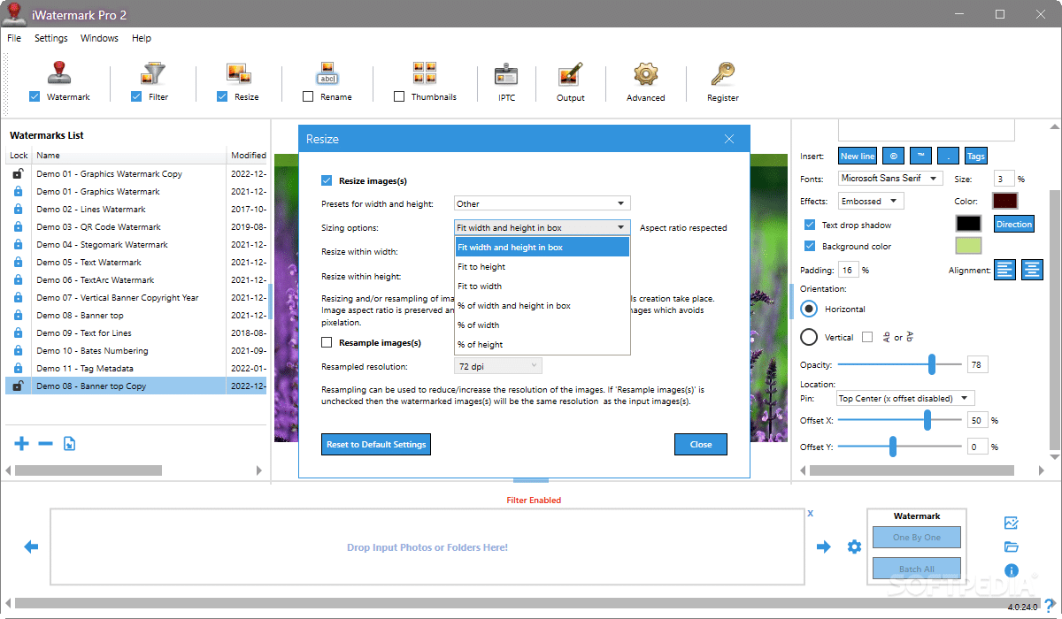Close the Resize dialog with X

click(x=729, y=139)
